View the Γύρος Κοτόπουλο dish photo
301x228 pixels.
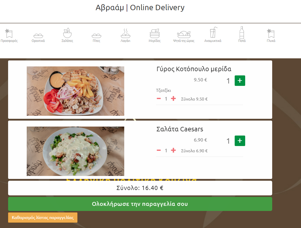point(75,91)
